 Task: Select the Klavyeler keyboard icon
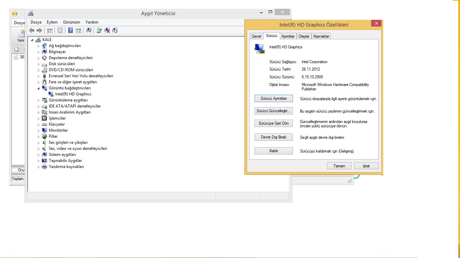tap(44, 124)
